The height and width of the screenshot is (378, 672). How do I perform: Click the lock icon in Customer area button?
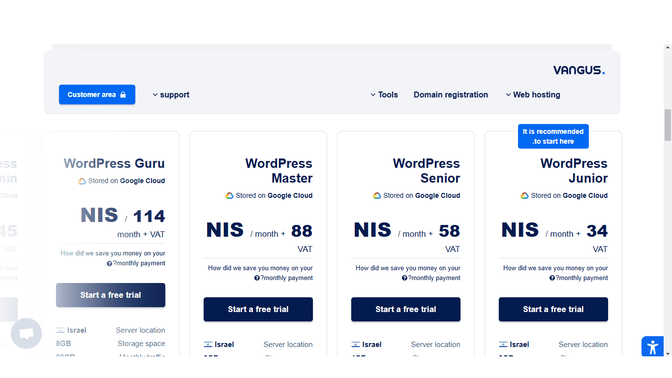[123, 94]
